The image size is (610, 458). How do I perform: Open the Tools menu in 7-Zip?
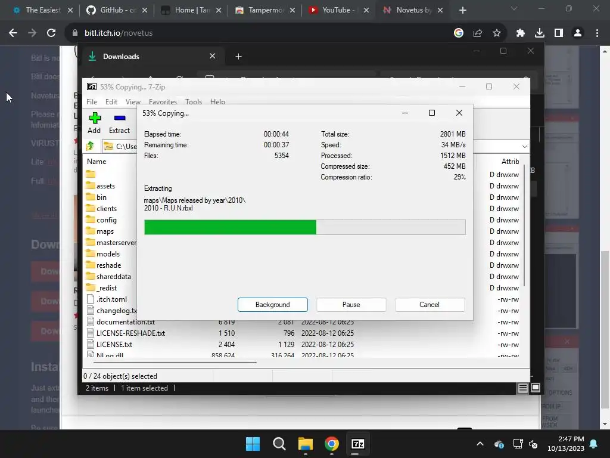[x=194, y=101]
